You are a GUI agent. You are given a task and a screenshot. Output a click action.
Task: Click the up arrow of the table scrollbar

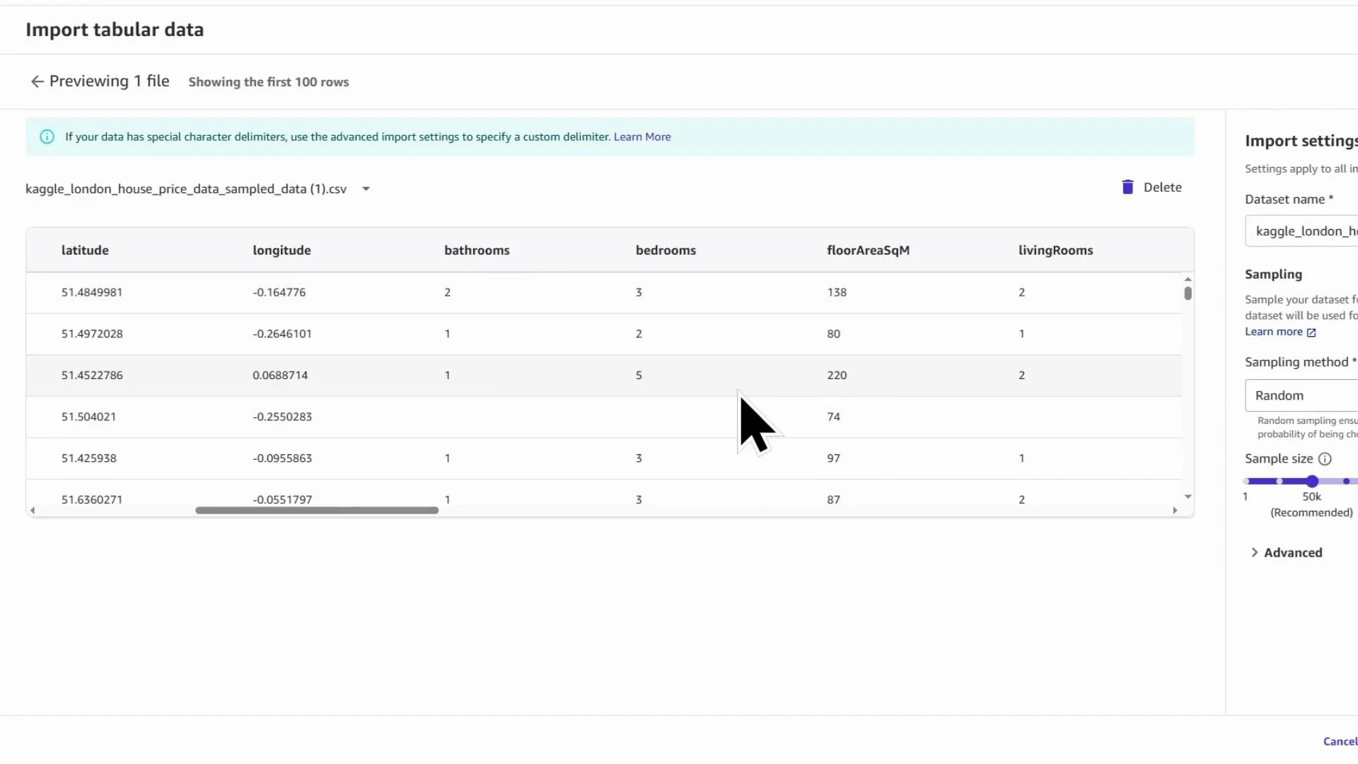pos(1188,278)
